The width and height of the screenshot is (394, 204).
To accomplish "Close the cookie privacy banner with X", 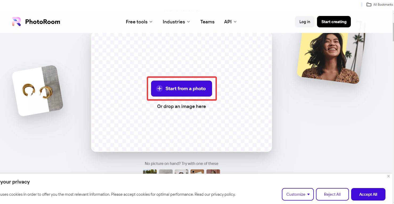I will (388, 176).
